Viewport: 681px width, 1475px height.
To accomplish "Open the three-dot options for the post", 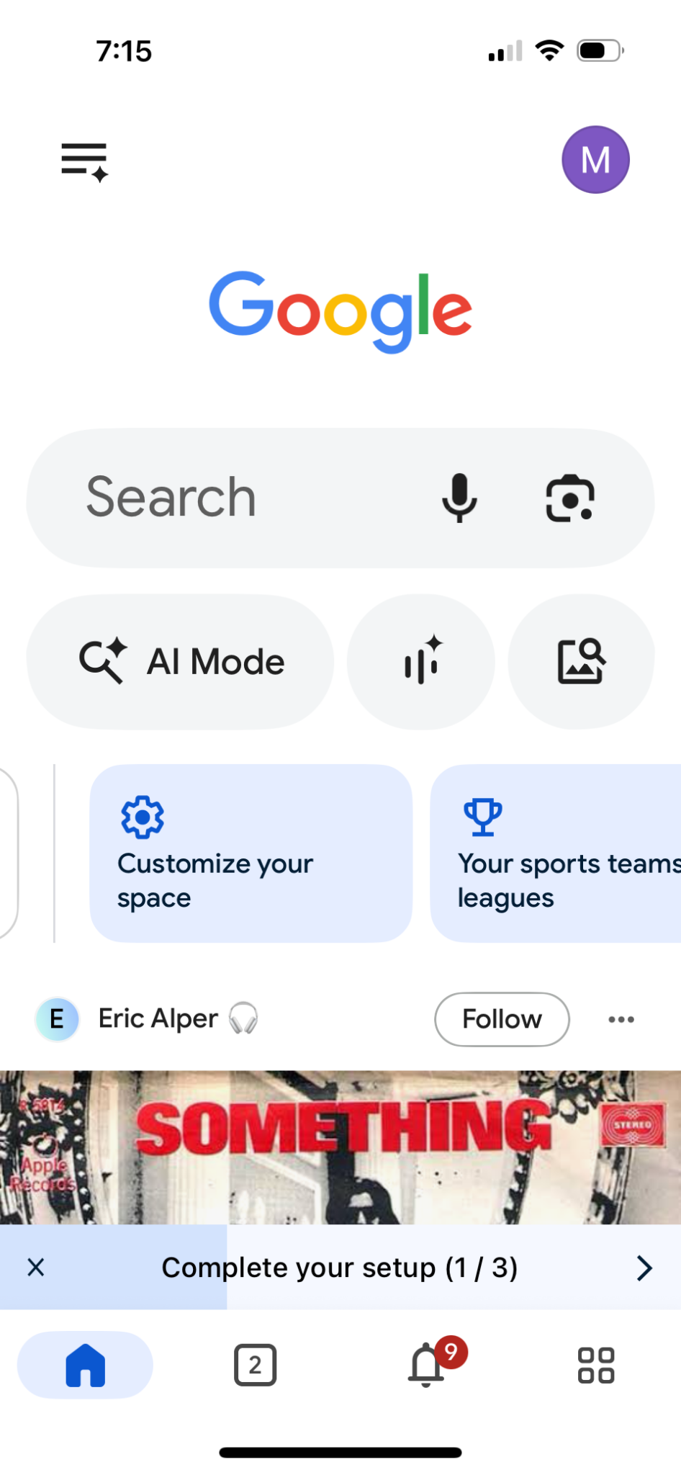I will [621, 1019].
